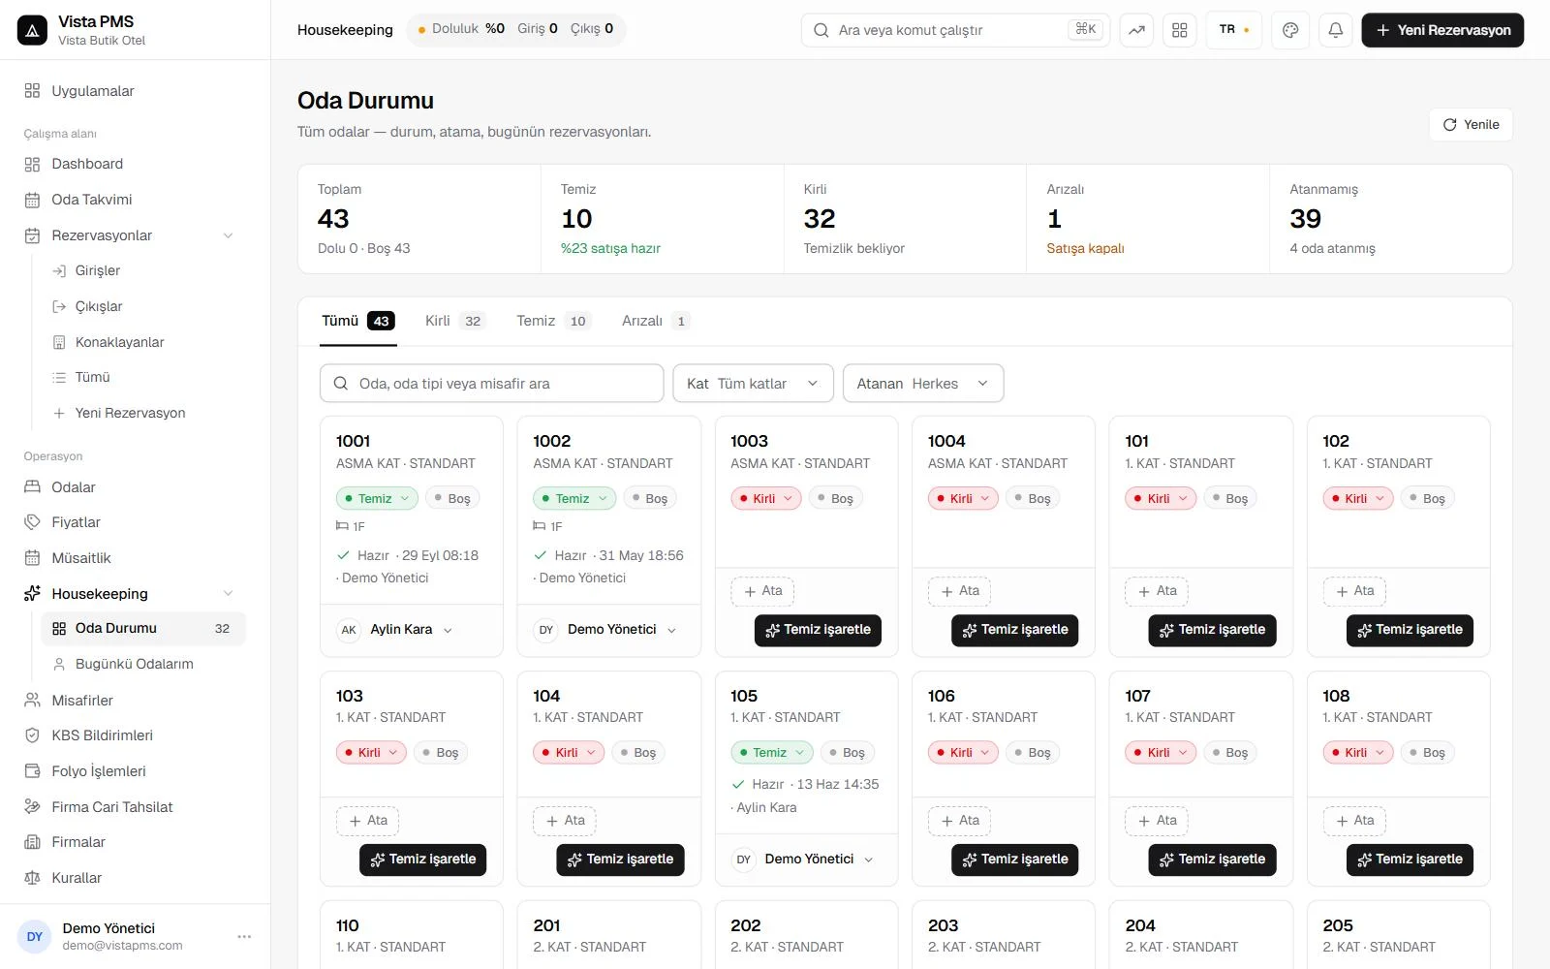This screenshot has height=969, width=1550.
Task: Open Oda Durumu in the sidebar
Action: click(143, 629)
